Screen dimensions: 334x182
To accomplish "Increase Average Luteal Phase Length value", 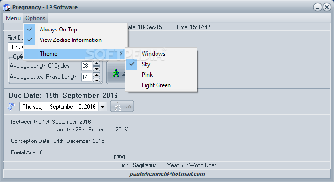I will tap(97, 75).
